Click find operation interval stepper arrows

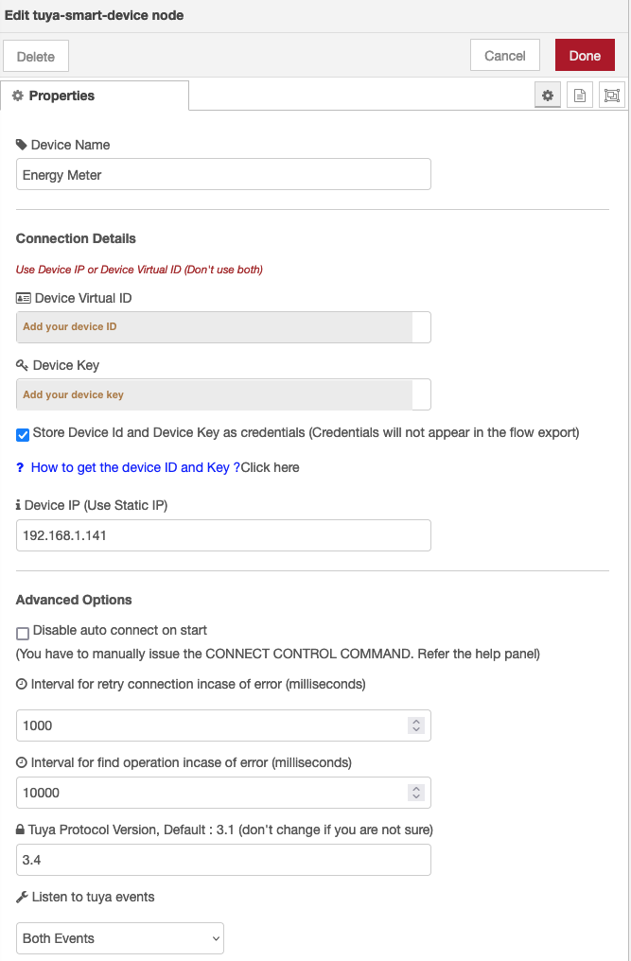tap(415, 793)
